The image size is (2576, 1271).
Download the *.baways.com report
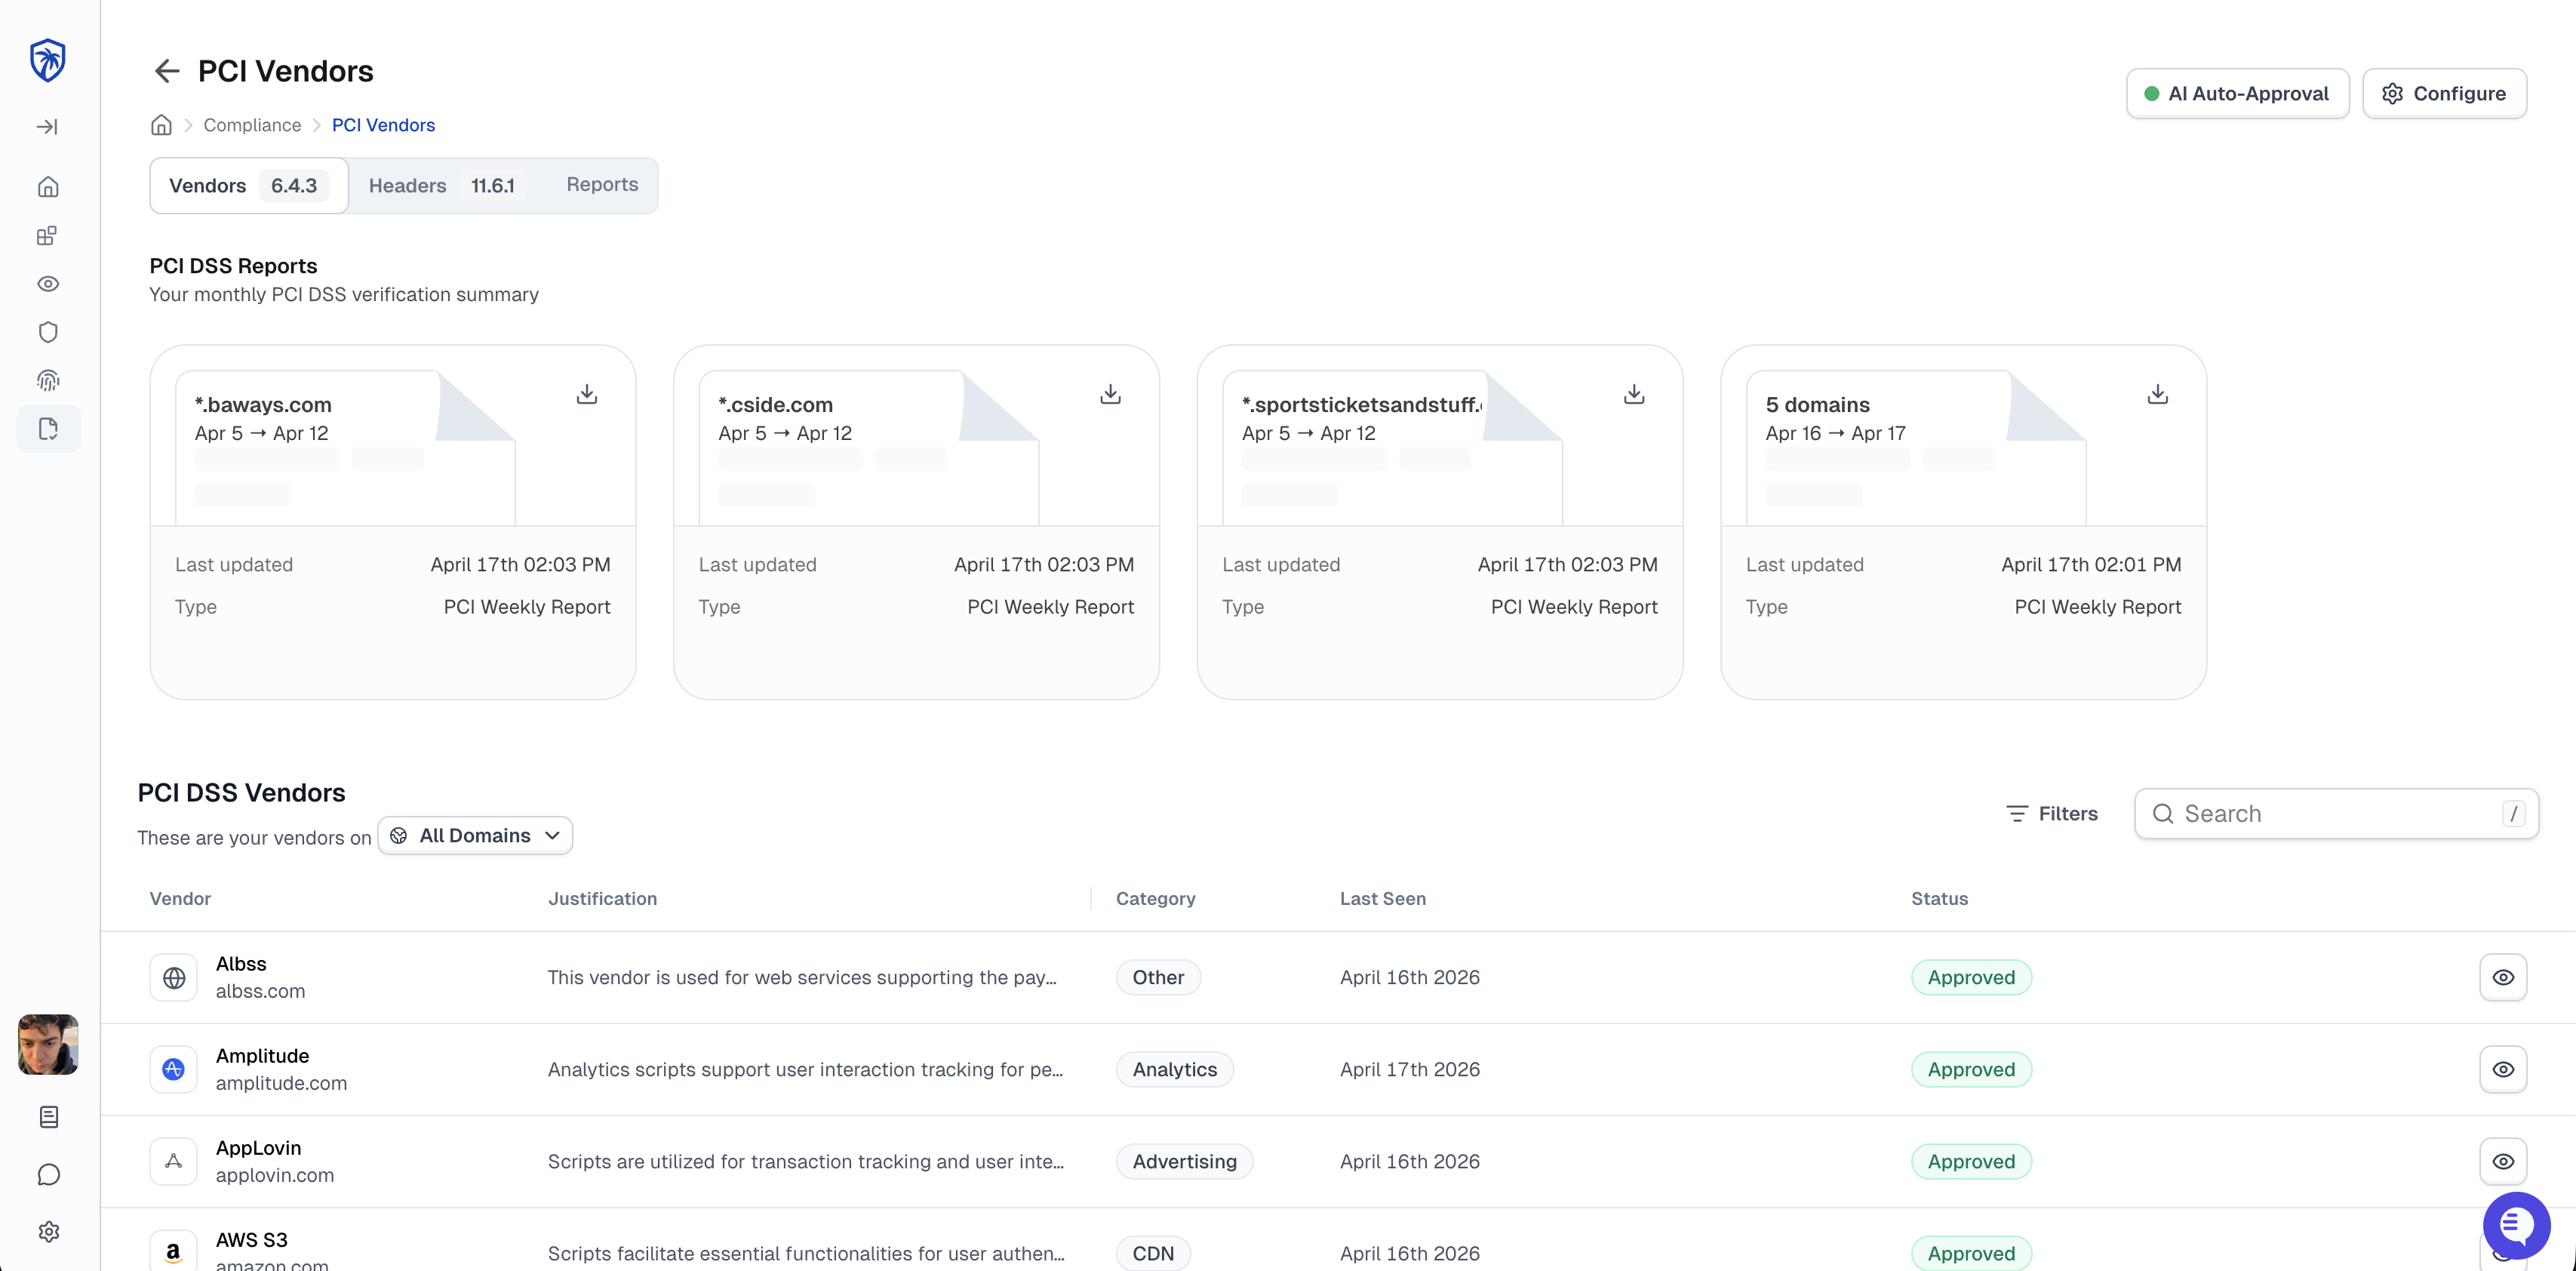coord(587,395)
